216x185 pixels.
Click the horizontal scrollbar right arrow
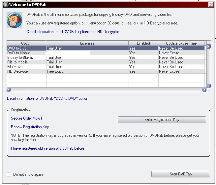coord(204,90)
